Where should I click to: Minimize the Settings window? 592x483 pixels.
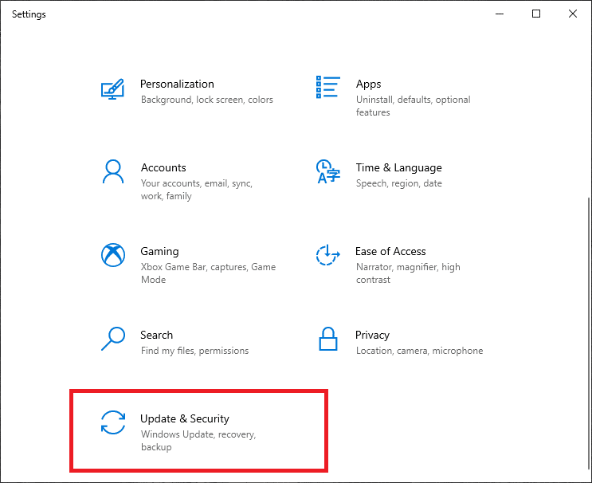point(500,14)
